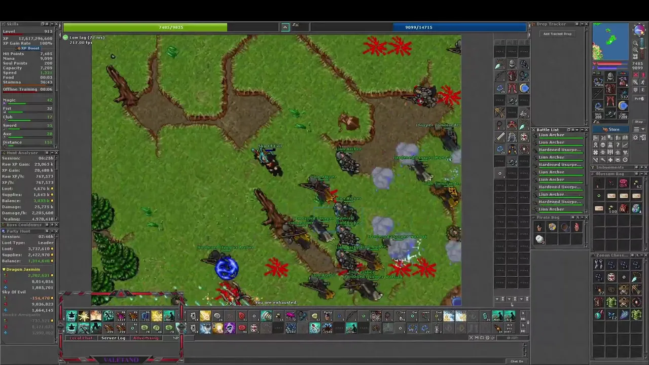Open the Store
The height and width of the screenshot is (365, 649).
tap(610, 129)
